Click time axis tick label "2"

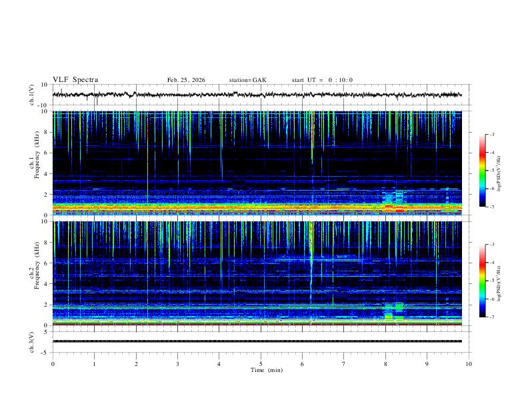point(136,364)
